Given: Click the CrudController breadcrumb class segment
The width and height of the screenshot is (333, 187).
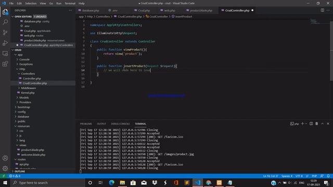Looking at the screenshot, I should click(x=157, y=17).
